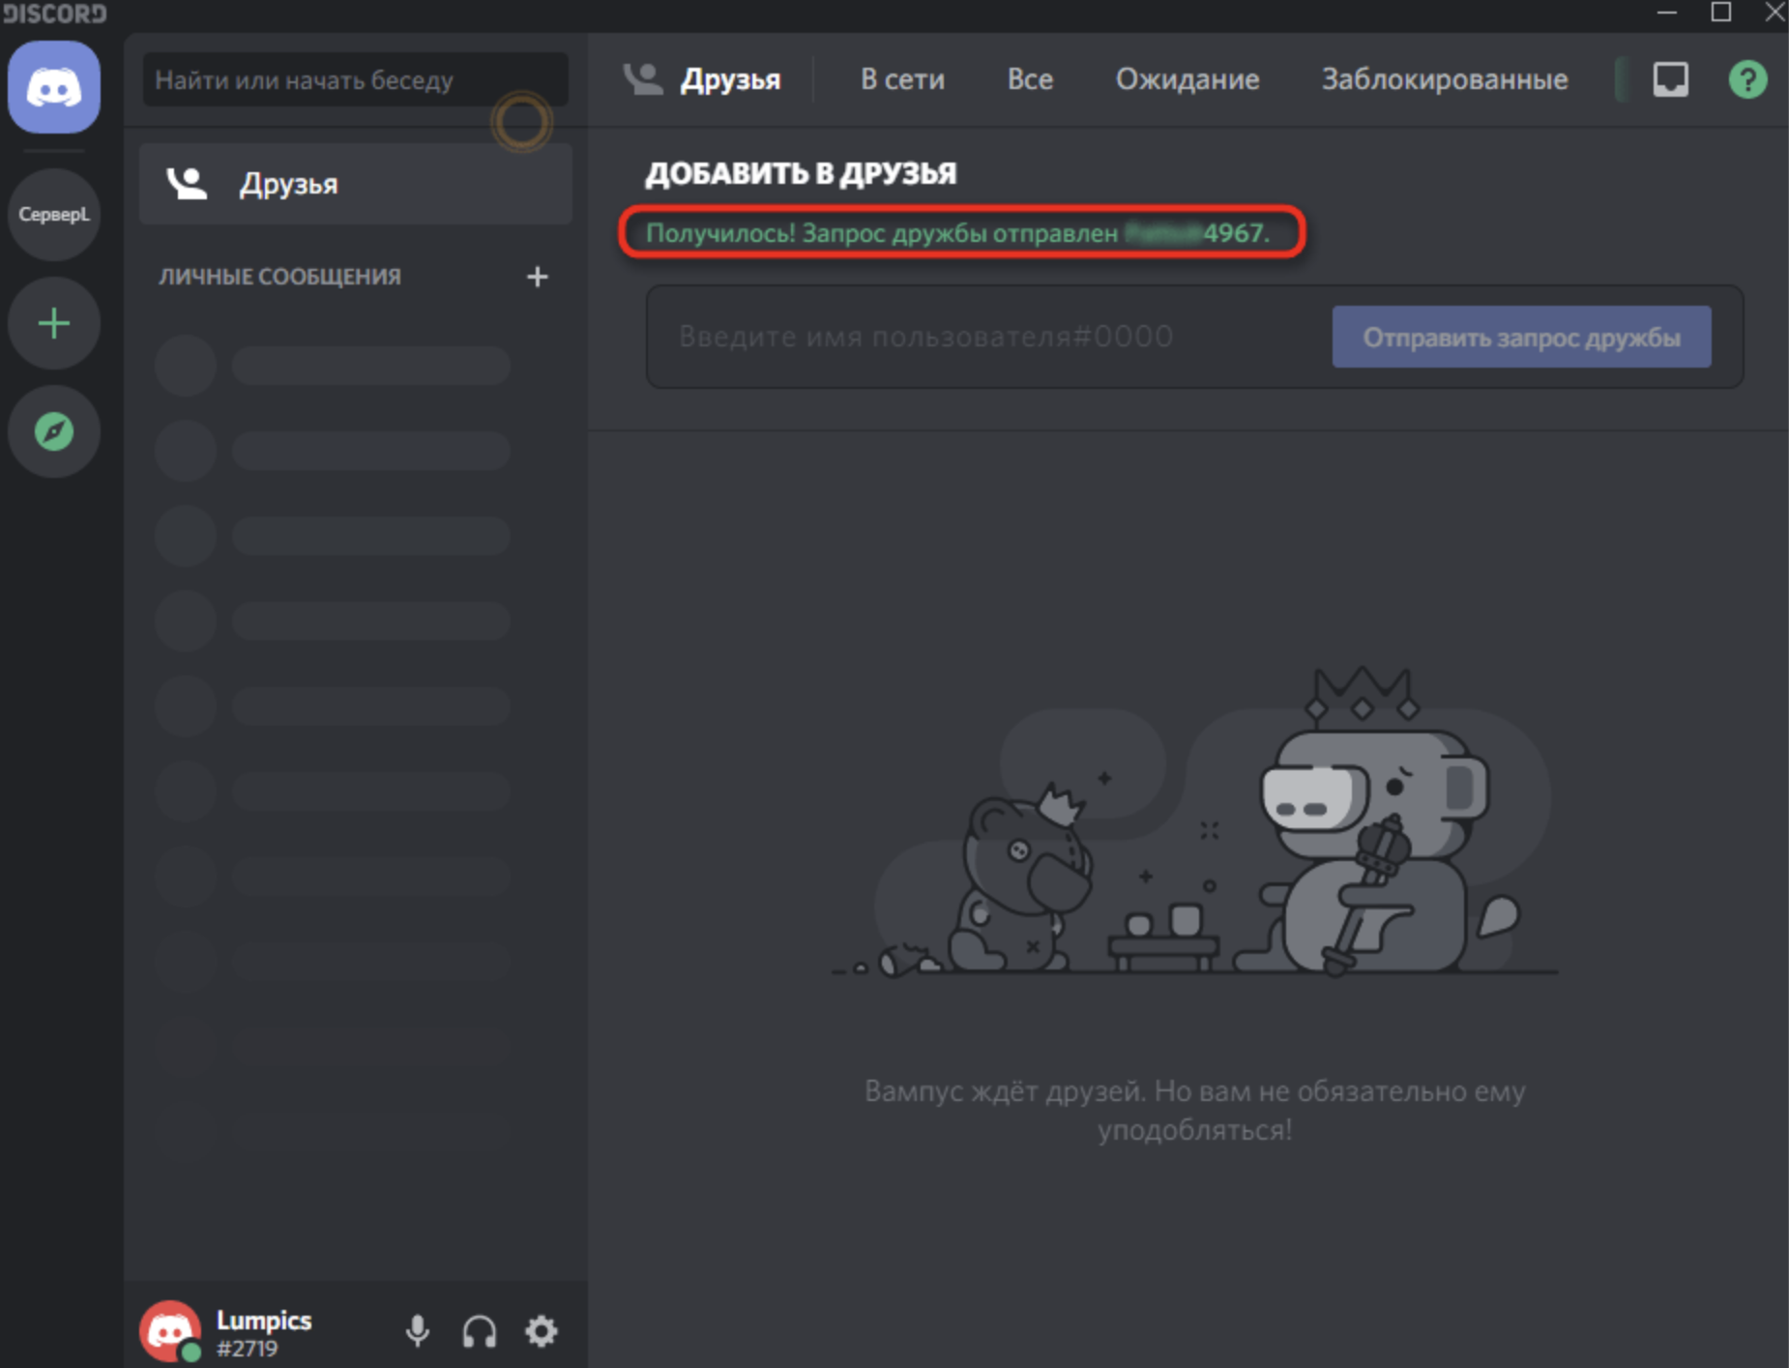Click Отправить запрос дружбы button
The width and height of the screenshot is (1789, 1368).
click(x=1521, y=337)
